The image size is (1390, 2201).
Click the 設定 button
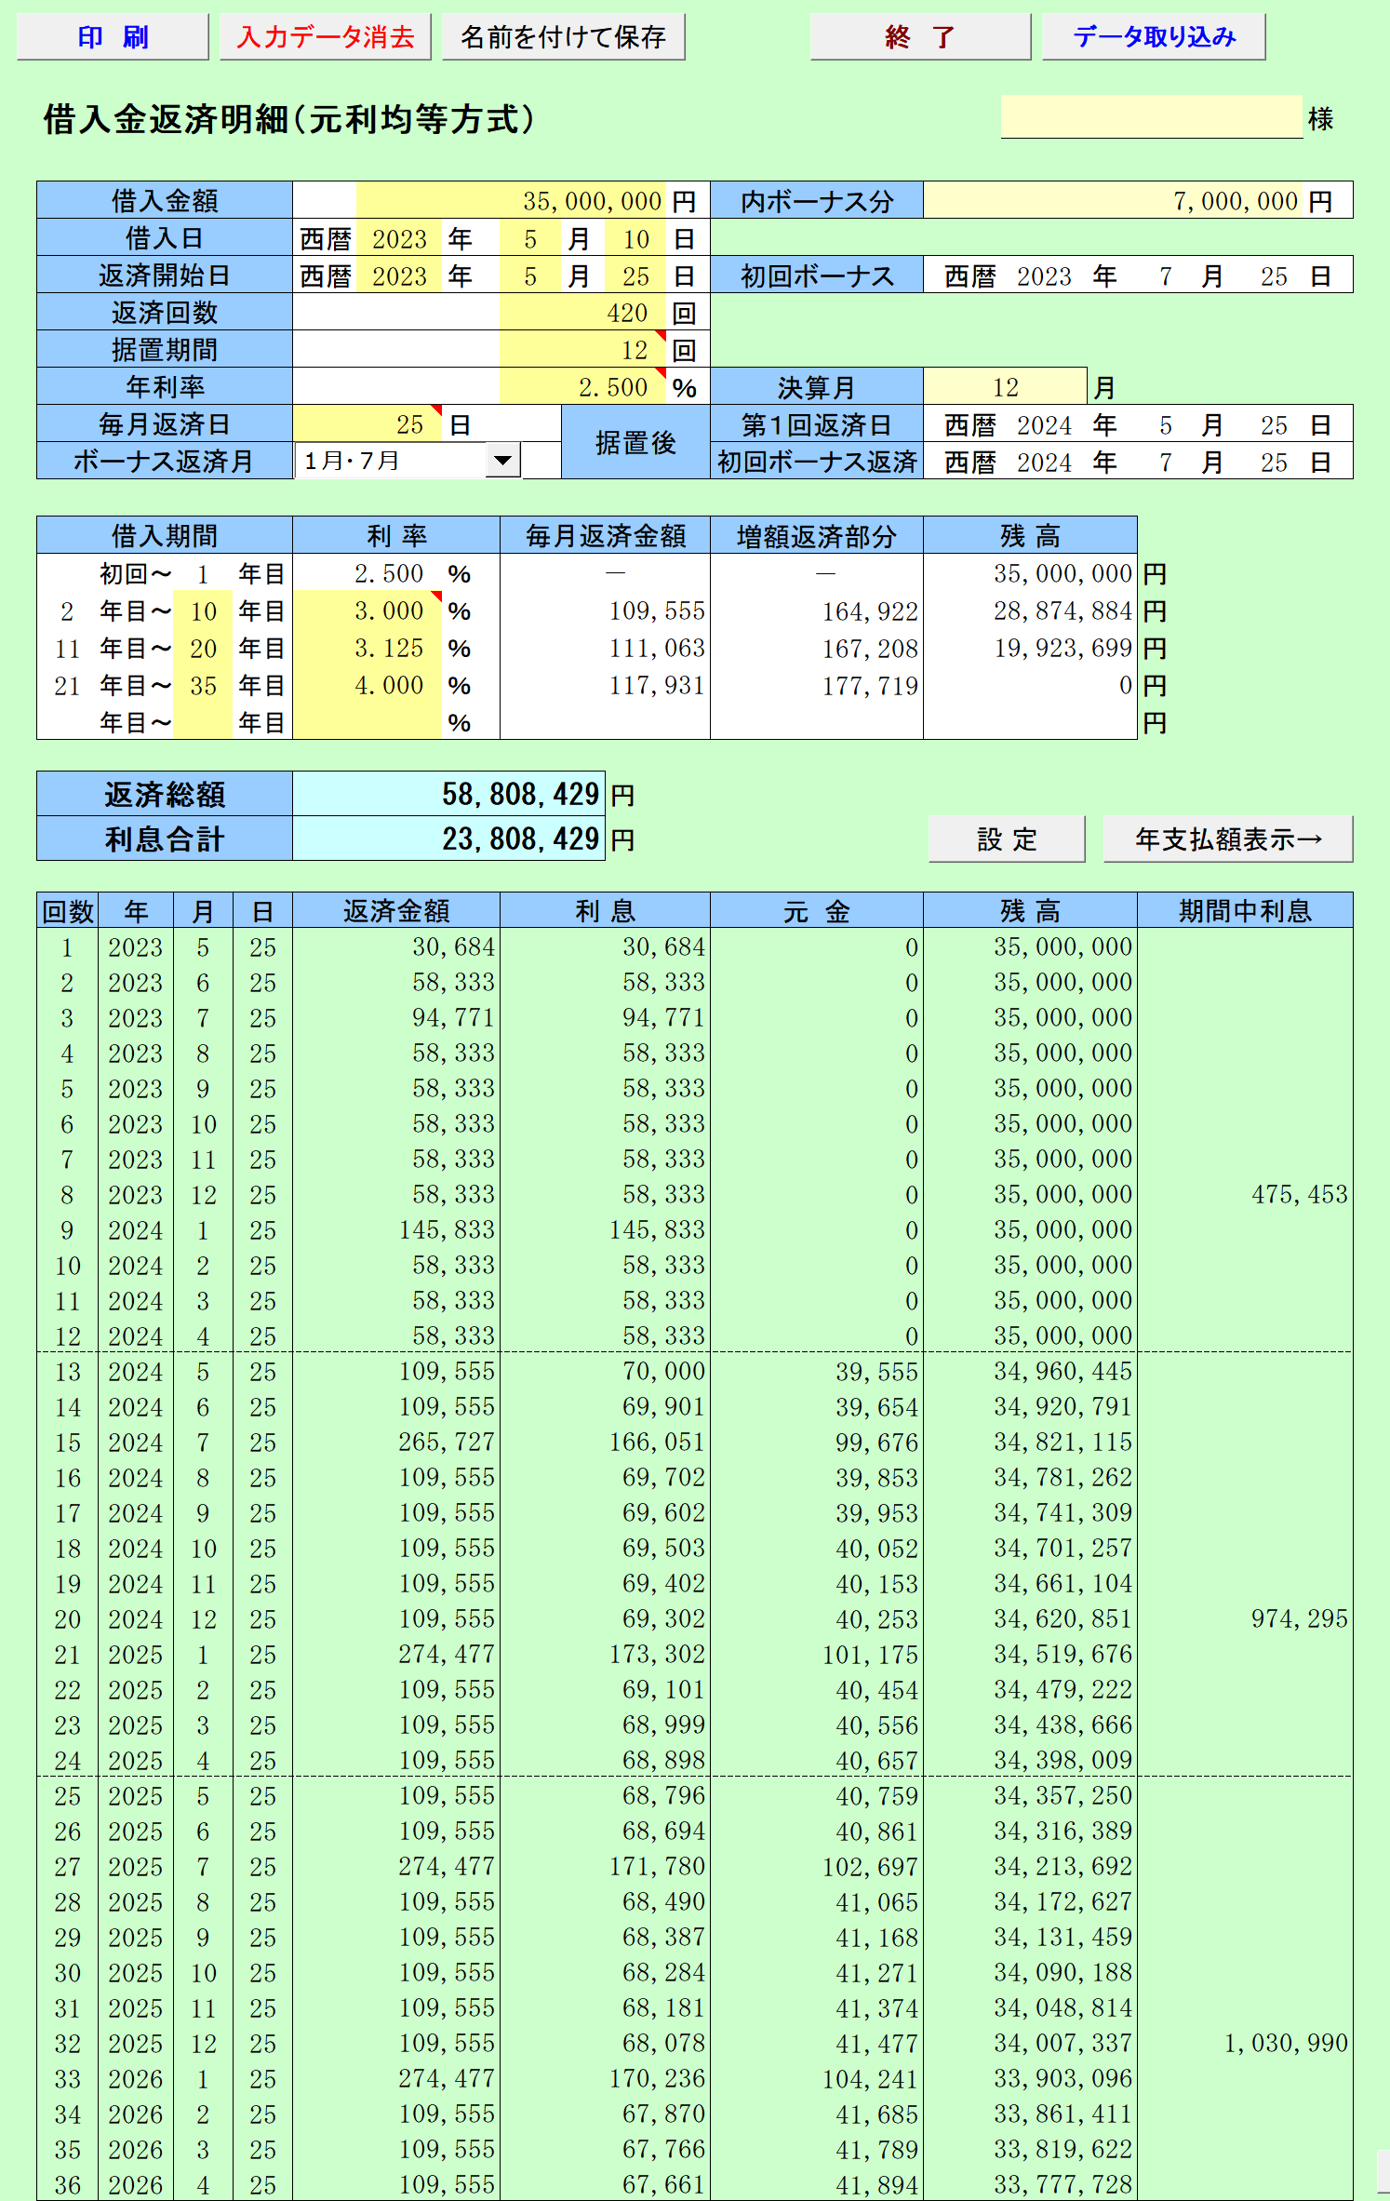(1007, 839)
